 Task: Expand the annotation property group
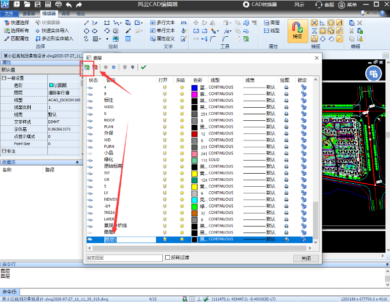pos(4,151)
